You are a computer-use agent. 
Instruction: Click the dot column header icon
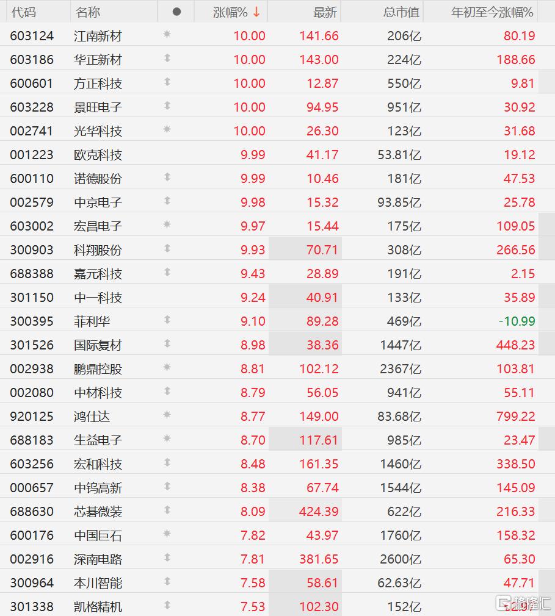point(176,12)
